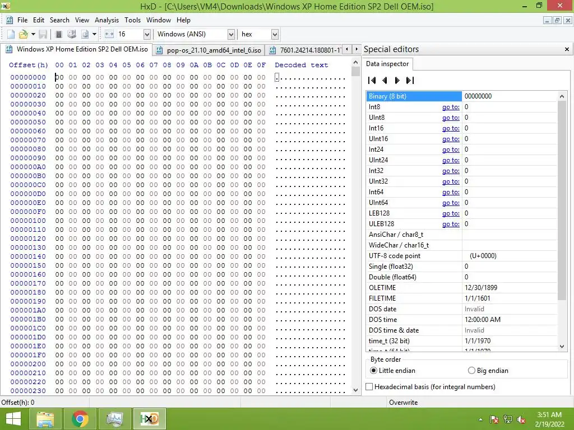This screenshot has height=430, width=574.
Task: Select the Data inspector tab
Action: (x=387, y=64)
